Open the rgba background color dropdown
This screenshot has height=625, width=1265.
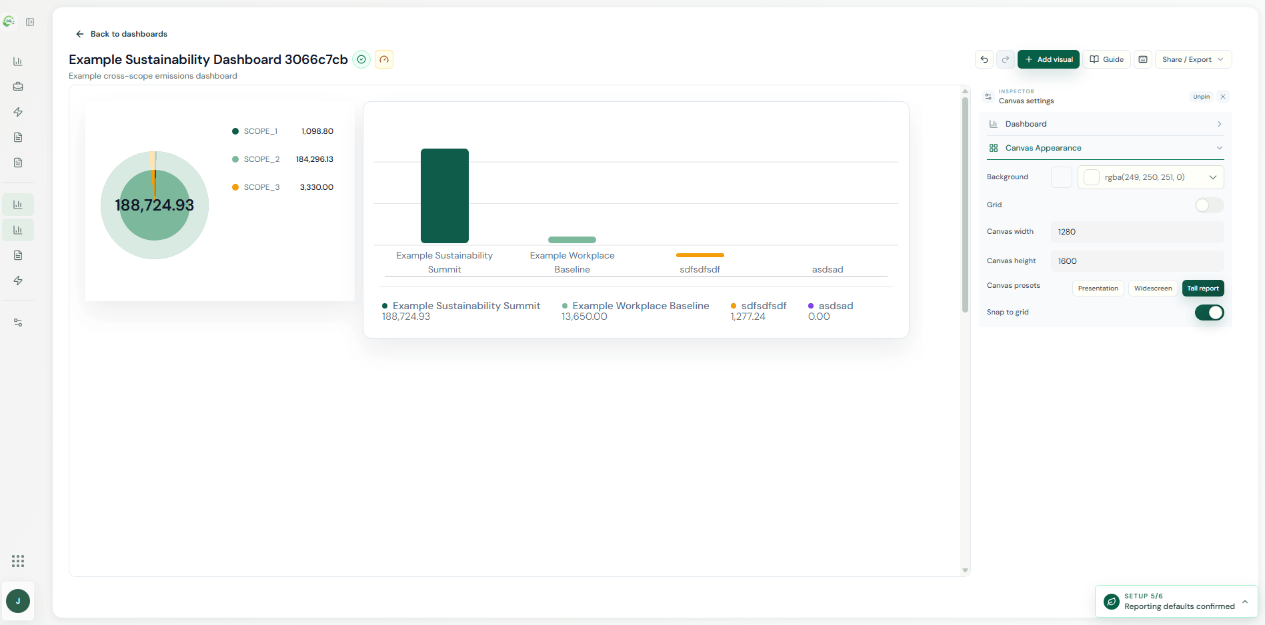pos(1151,177)
